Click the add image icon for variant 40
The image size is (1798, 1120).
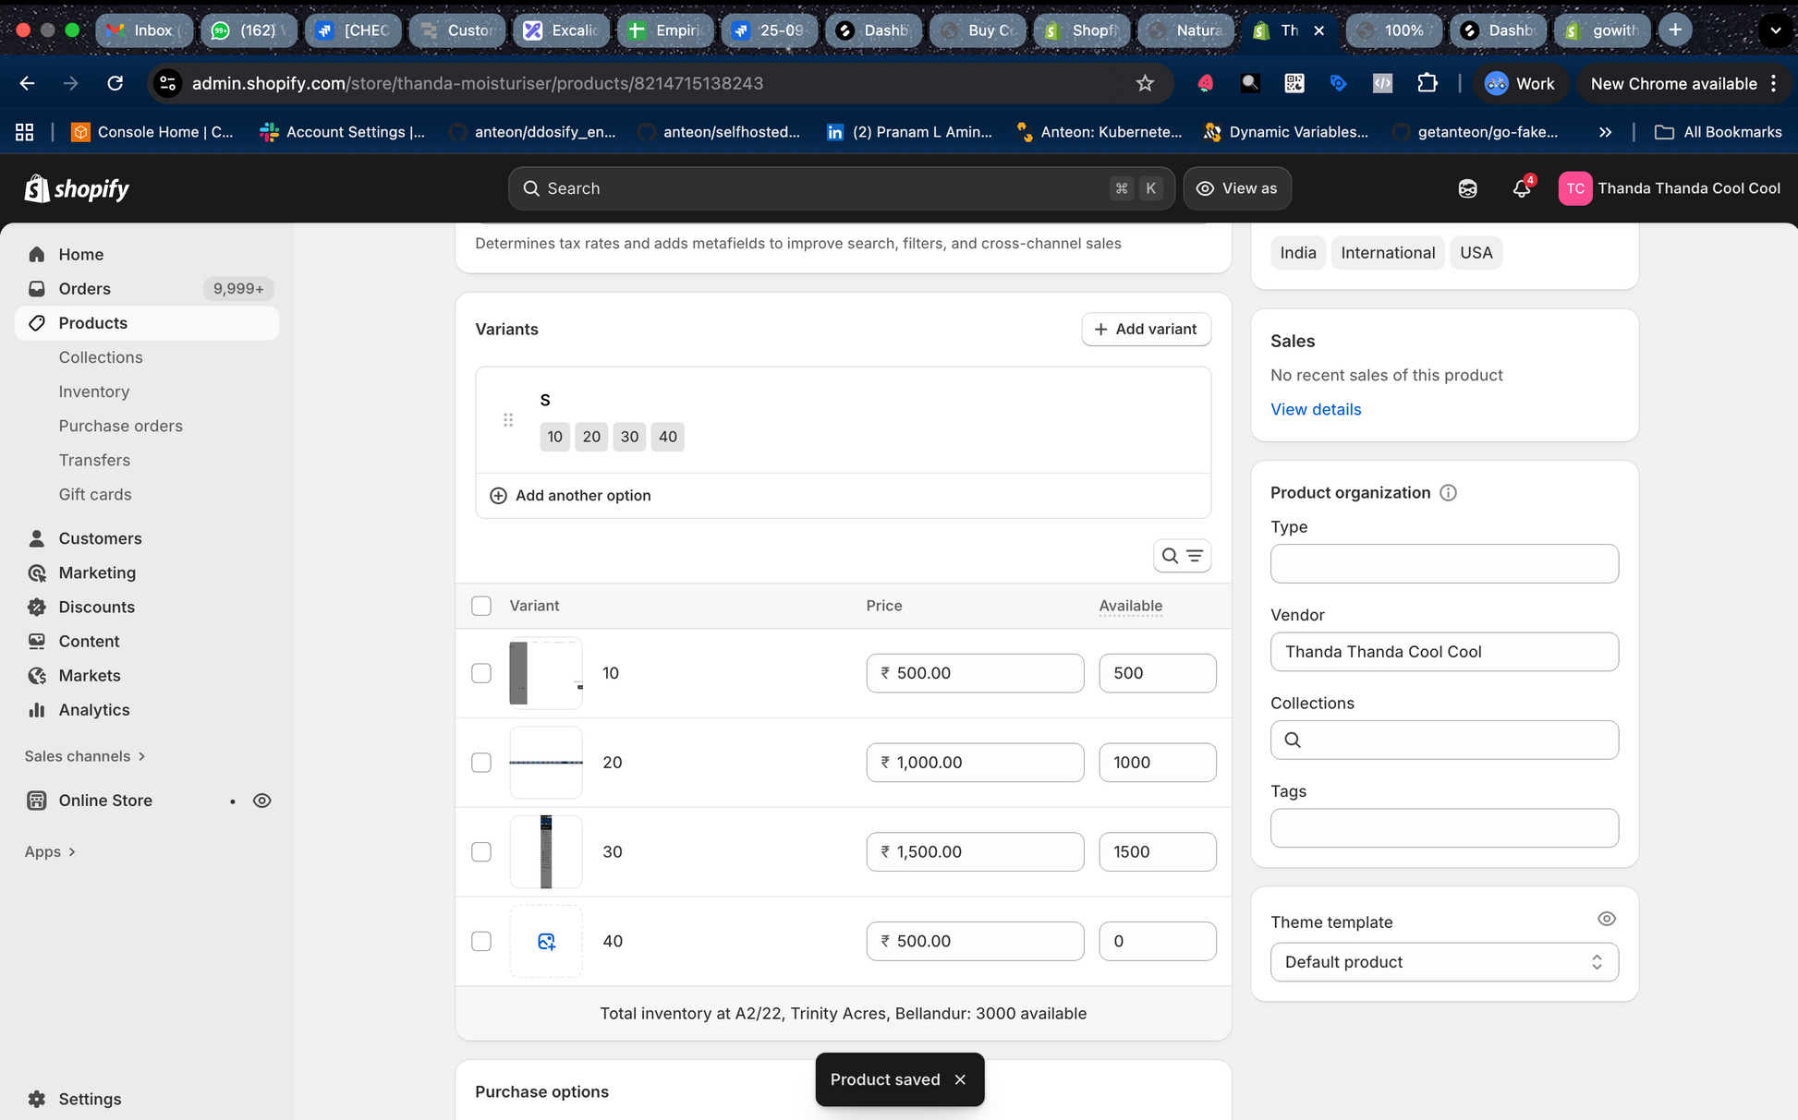click(546, 941)
